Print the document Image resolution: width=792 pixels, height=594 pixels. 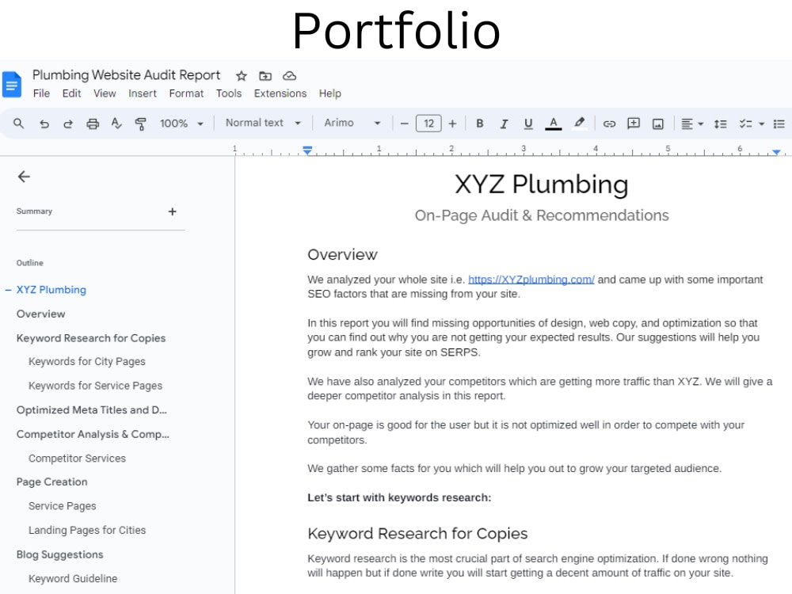click(x=93, y=124)
